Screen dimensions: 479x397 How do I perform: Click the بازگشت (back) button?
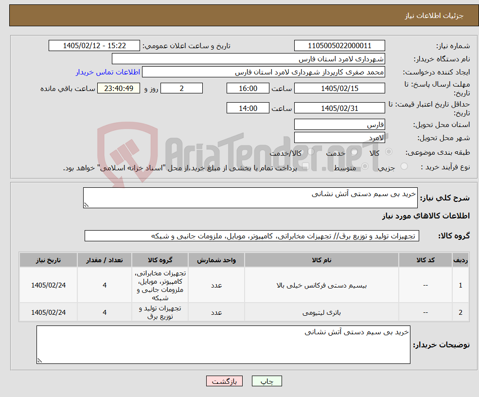[x=224, y=381]
